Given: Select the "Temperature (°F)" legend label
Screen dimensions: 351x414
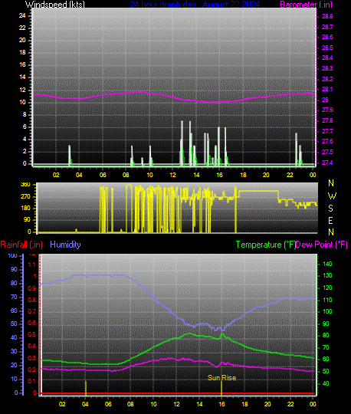Looking at the screenshot, I should pos(266,245).
